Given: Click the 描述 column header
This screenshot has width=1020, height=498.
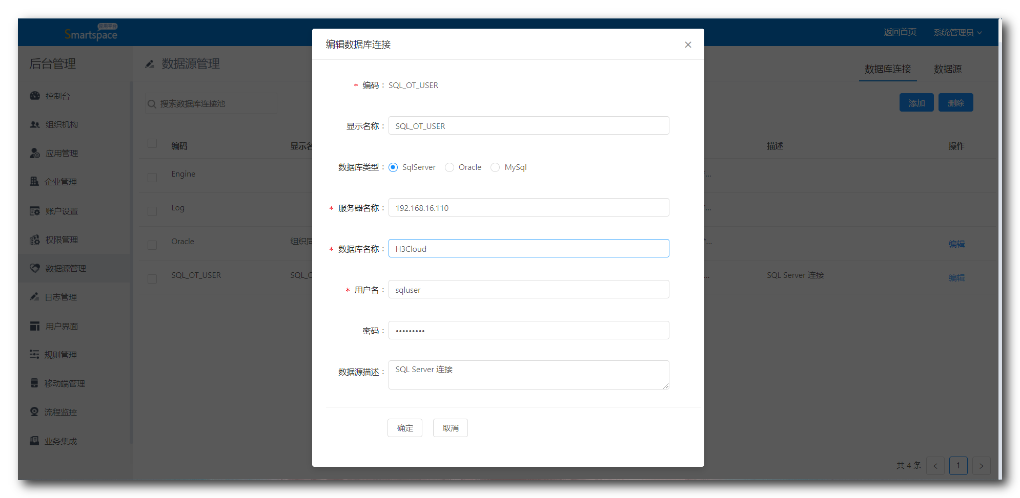Looking at the screenshot, I should point(775,146).
